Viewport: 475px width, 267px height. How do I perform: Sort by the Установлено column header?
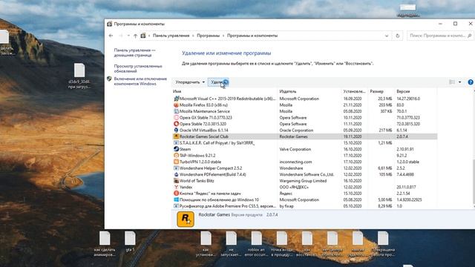[x=354, y=91]
